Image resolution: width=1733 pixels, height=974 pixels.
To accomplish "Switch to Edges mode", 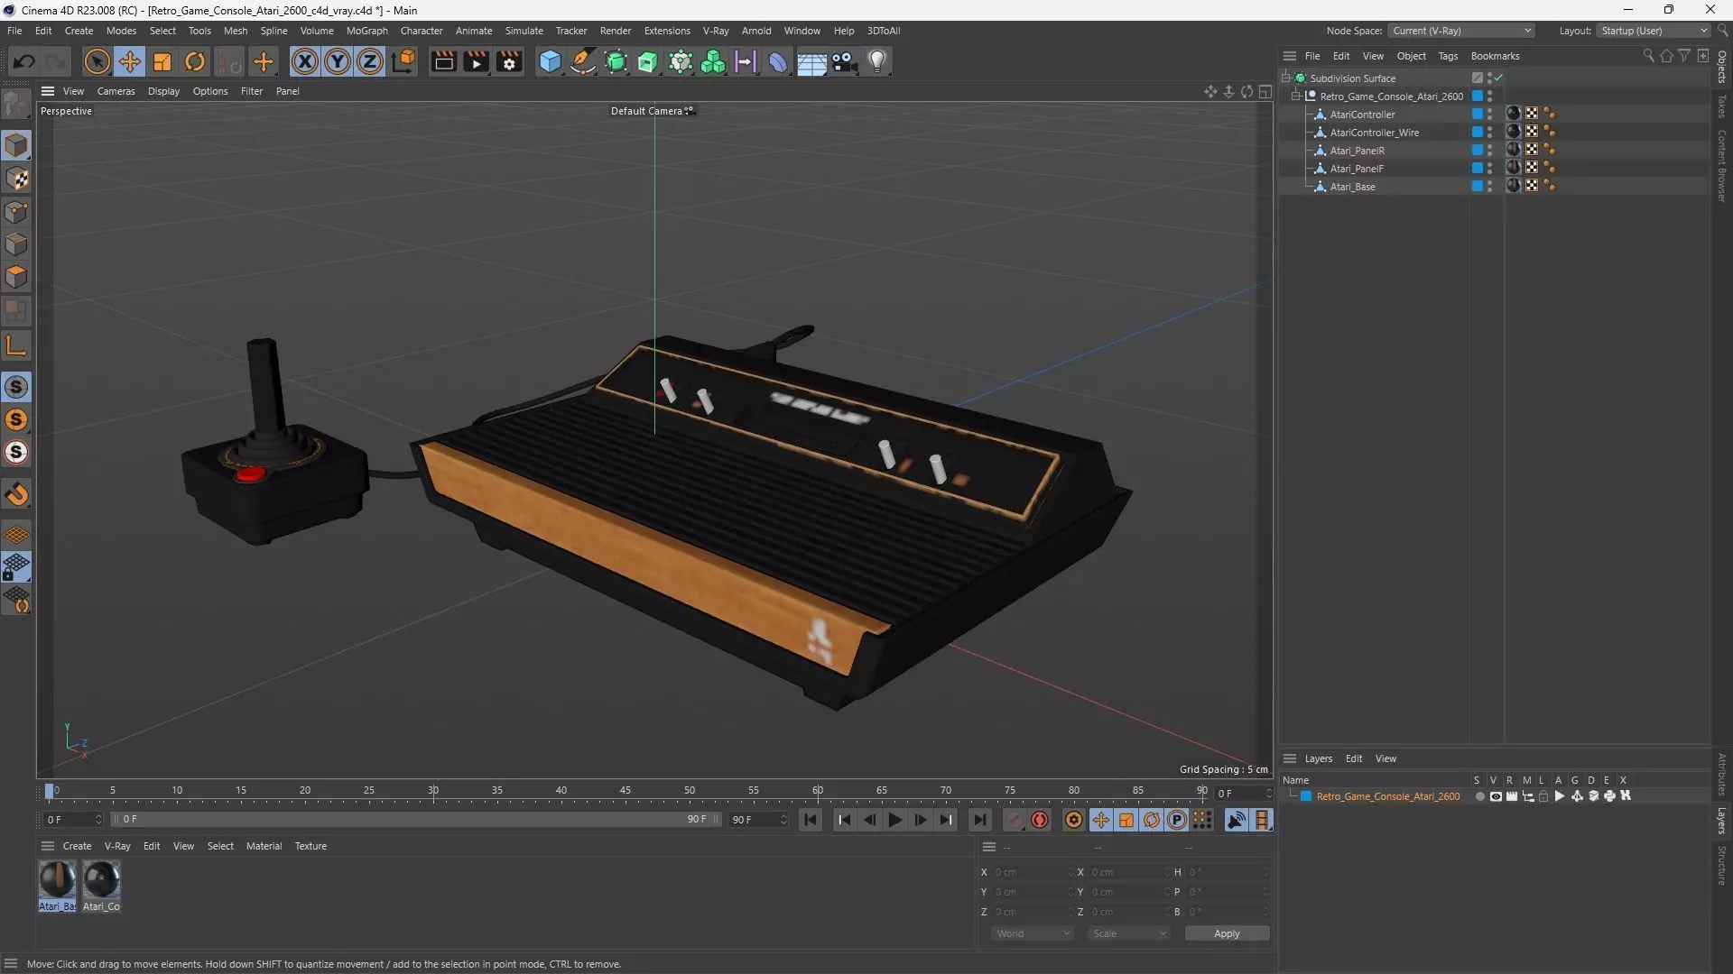I will click(x=16, y=244).
